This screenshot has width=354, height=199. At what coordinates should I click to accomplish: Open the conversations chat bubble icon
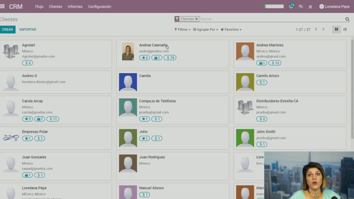pos(301,7)
